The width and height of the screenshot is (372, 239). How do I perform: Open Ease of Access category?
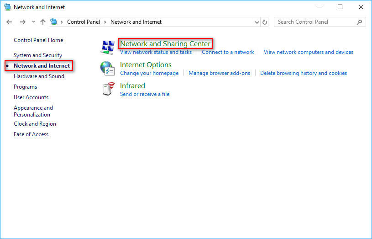pos(31,134)
